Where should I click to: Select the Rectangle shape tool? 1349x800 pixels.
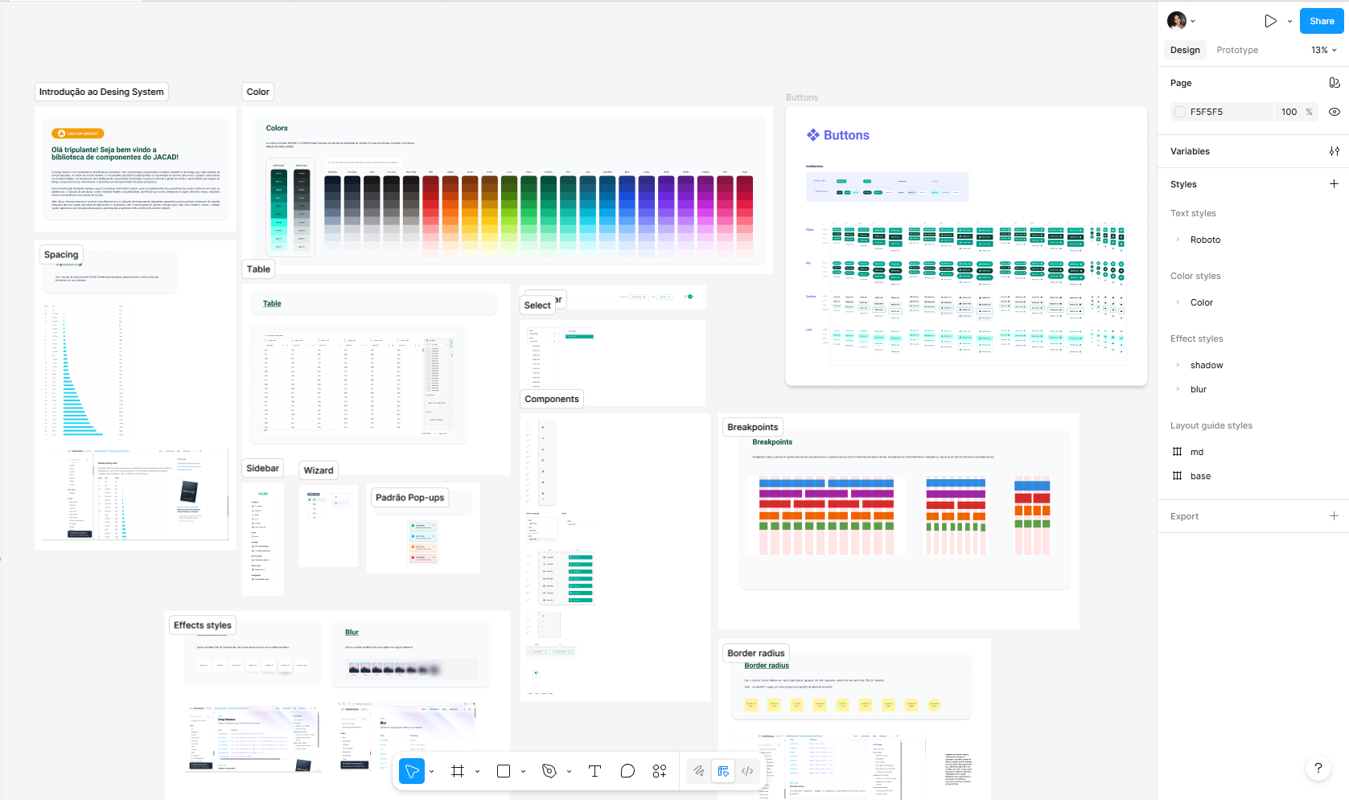click(504, 771)
